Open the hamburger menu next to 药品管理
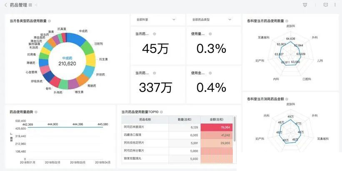This screenshot has width=342, height=171. [x=30, y=5]
